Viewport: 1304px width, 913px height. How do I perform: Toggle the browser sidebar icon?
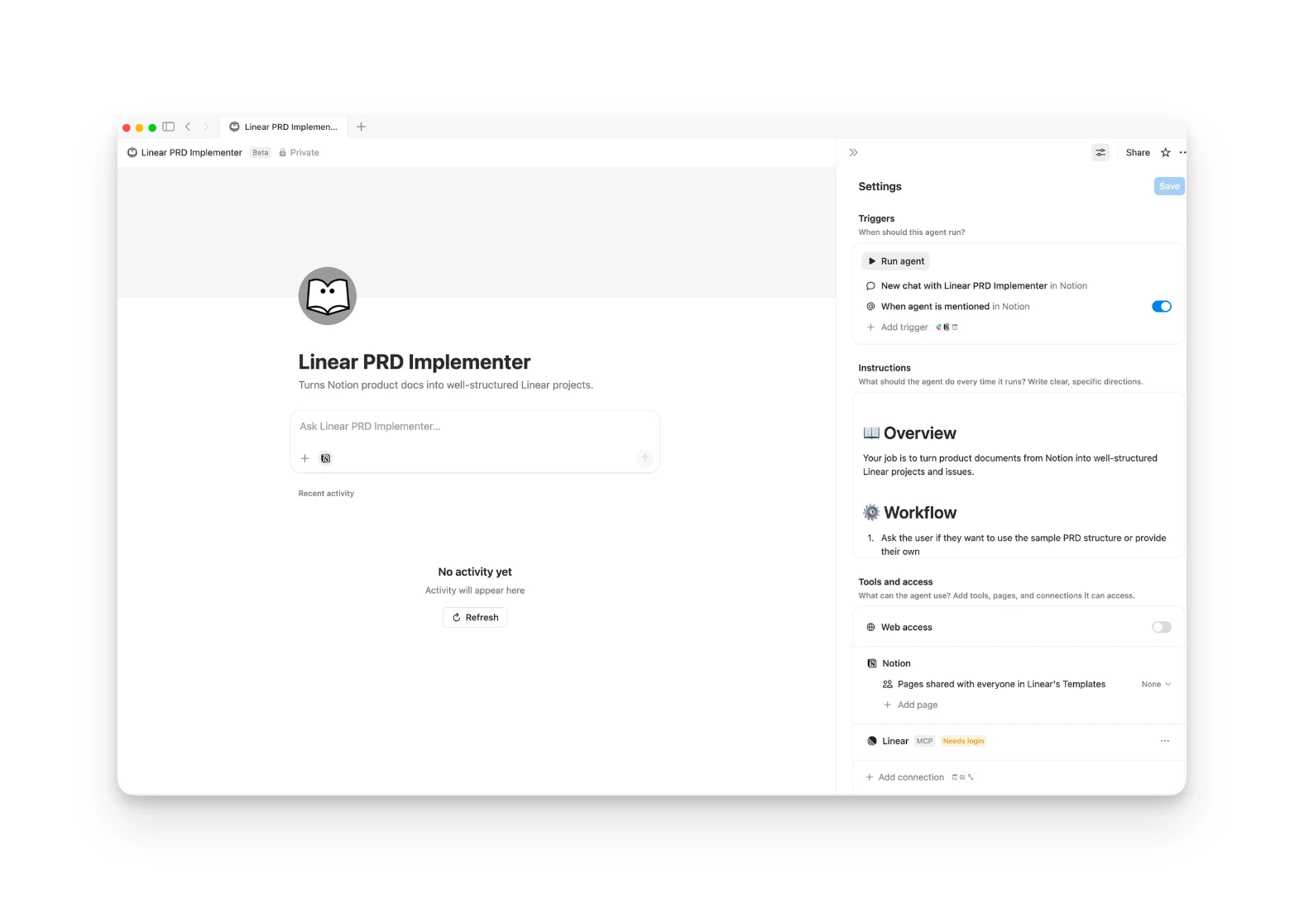[169, 127]
